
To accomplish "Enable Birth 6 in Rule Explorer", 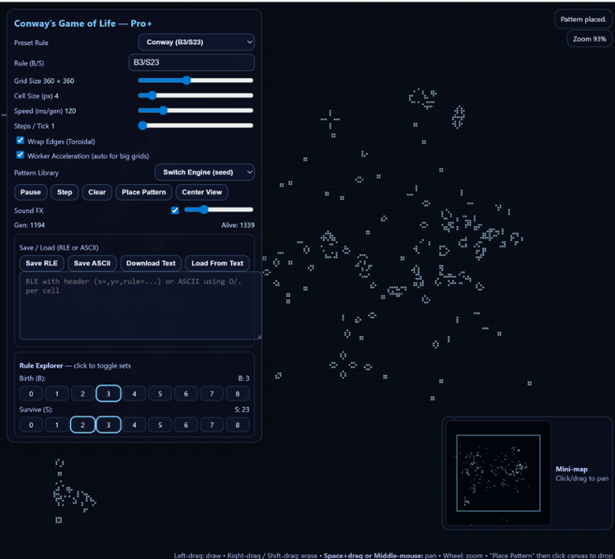I will pyautogui.click(x=185, y=393).
